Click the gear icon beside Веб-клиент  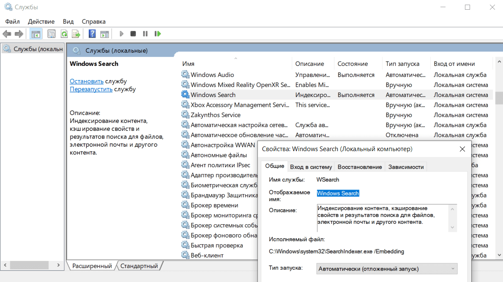click(x=185, y=255)
